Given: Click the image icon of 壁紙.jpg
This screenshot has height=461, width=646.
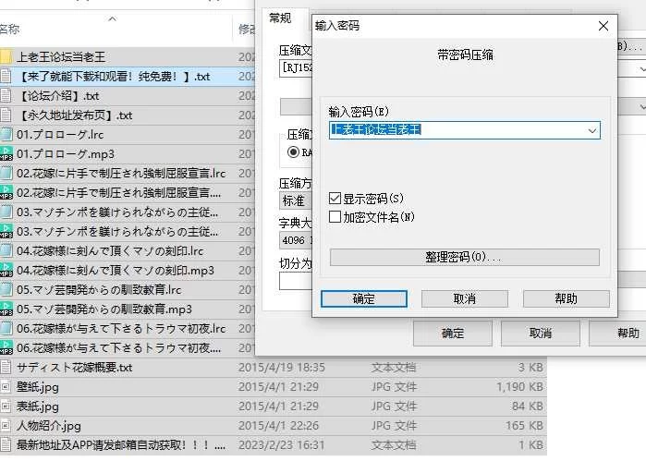Looking at the screenshot, I should coord(6,386).
